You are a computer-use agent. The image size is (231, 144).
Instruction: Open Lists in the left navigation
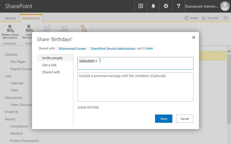pos(8,76)
